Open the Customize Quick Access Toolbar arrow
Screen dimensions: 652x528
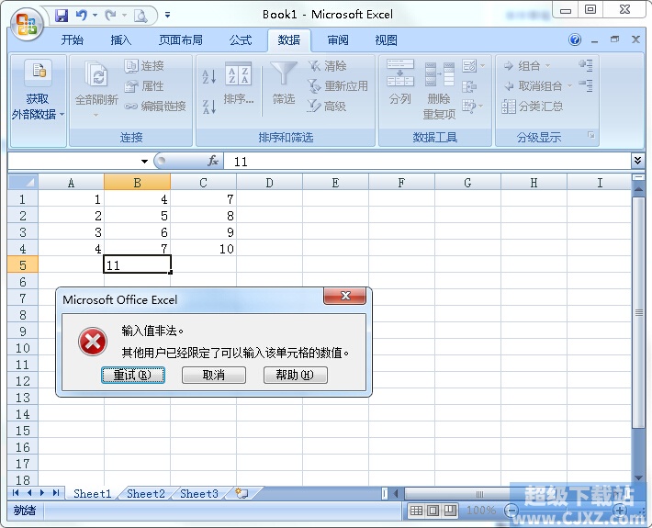167,15
